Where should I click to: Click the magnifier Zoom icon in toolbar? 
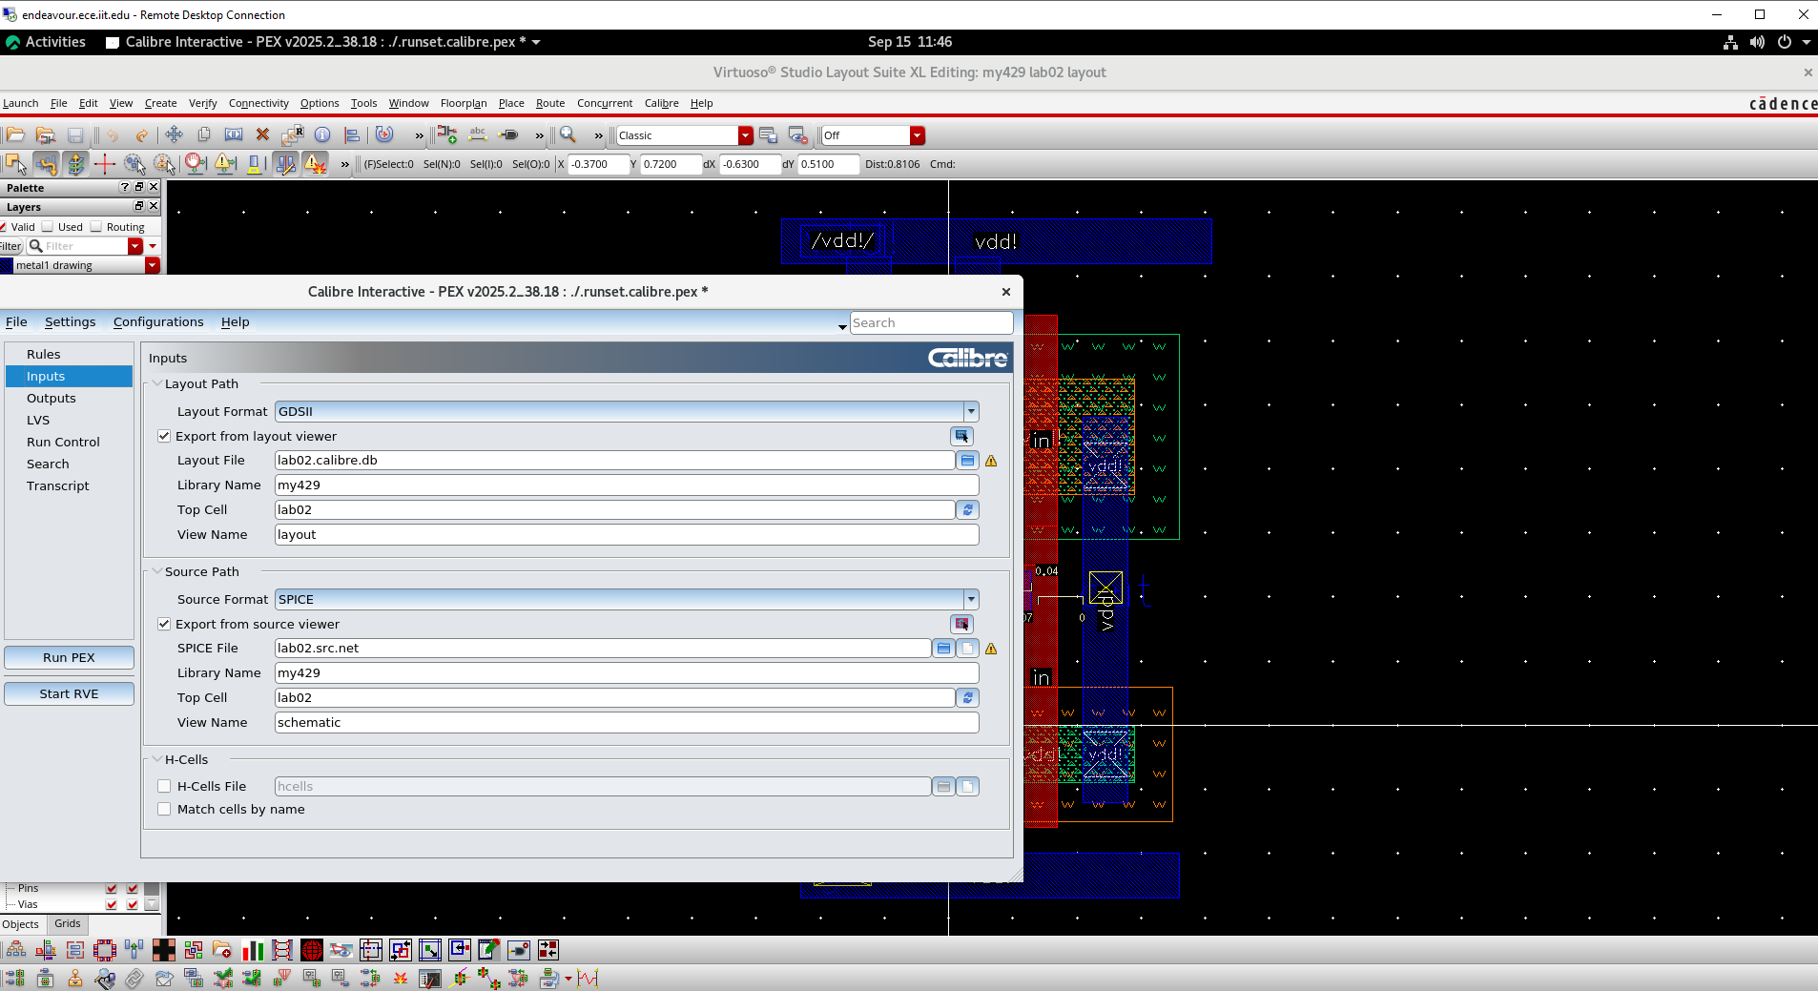pos(568,135)
